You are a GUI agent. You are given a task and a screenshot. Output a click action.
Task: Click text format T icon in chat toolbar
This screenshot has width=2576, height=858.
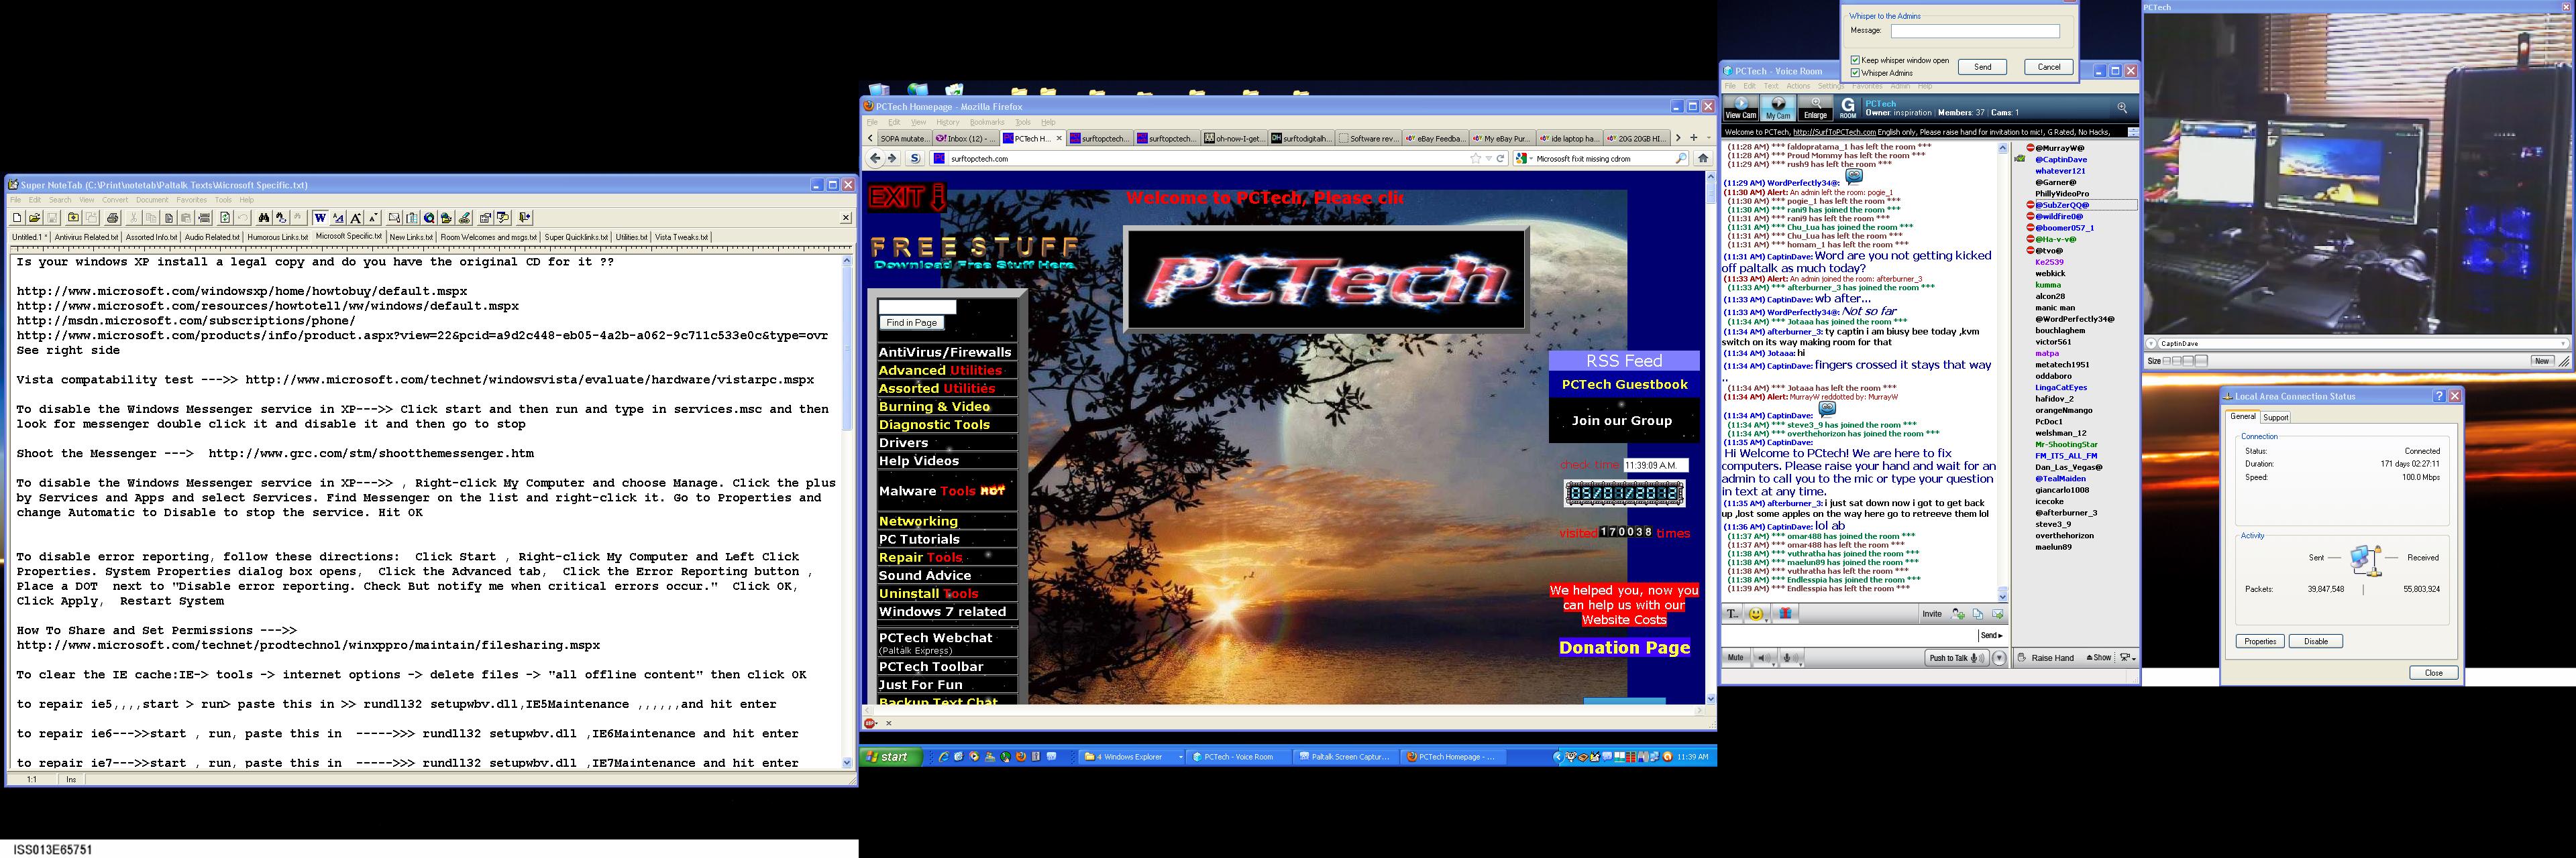click(x=1733, y=613)
